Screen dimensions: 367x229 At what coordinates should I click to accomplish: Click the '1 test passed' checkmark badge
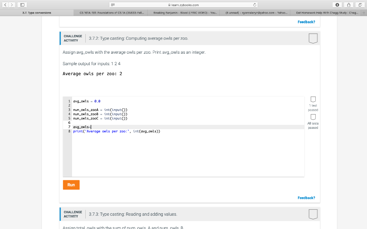(x=313, y=99)
